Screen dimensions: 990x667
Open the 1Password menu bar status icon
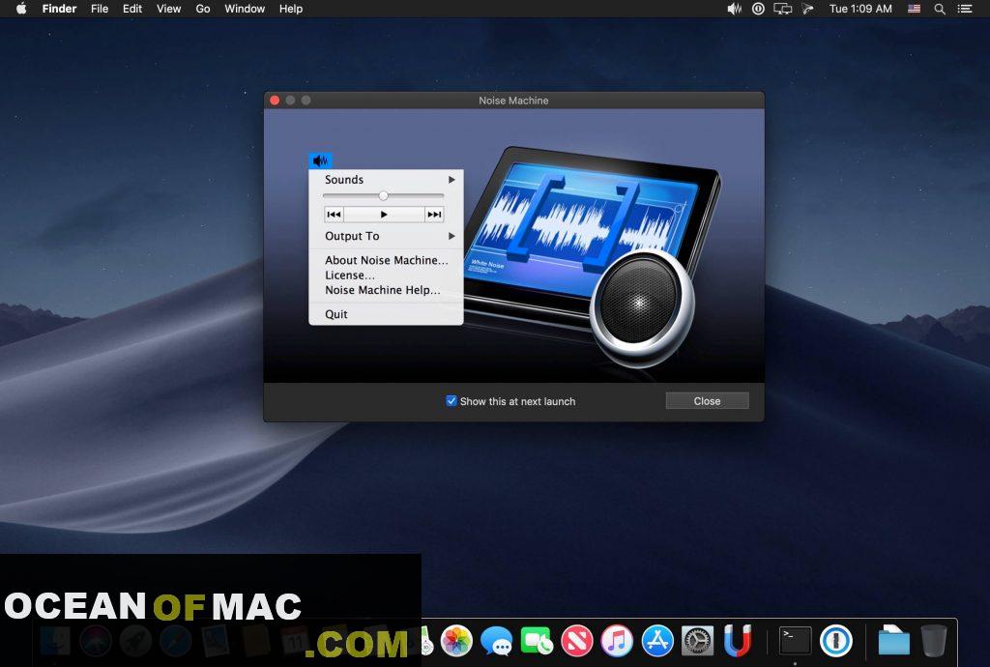click(758, 9)
